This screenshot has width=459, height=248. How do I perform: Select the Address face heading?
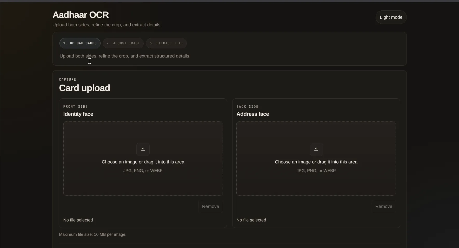point(252,114)
